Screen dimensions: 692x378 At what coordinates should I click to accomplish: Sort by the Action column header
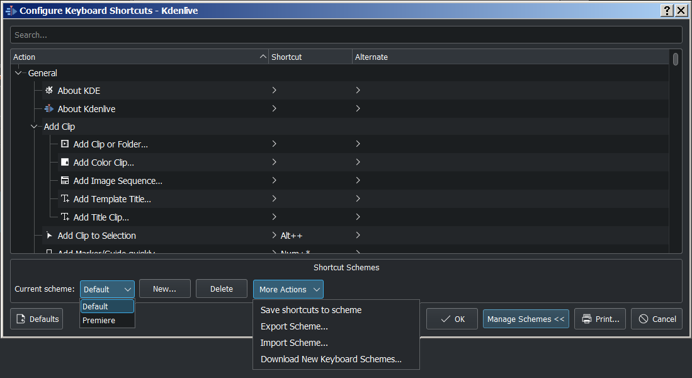(139, 57)
